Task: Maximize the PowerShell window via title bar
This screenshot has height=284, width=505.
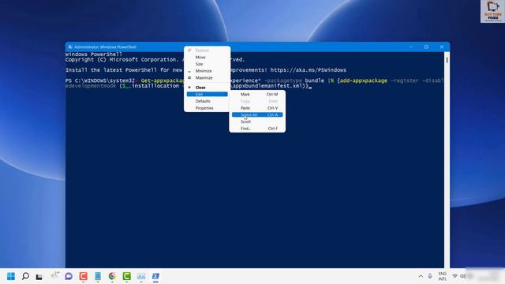Action: (426, 47)
